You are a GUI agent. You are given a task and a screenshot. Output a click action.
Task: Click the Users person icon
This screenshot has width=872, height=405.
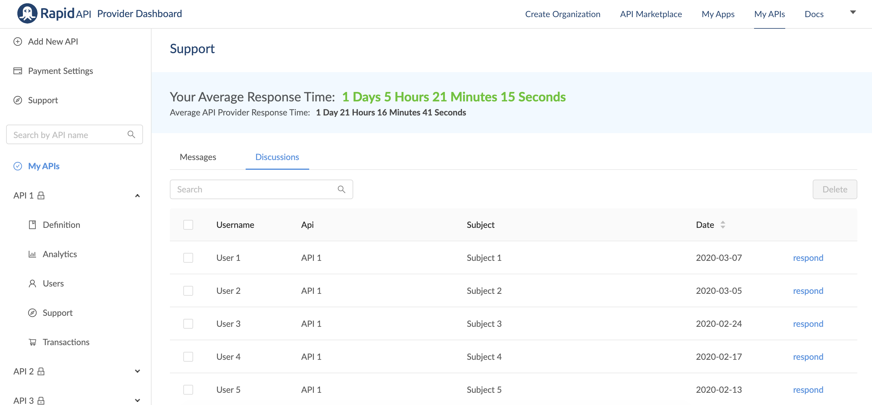tap(32, 283)
